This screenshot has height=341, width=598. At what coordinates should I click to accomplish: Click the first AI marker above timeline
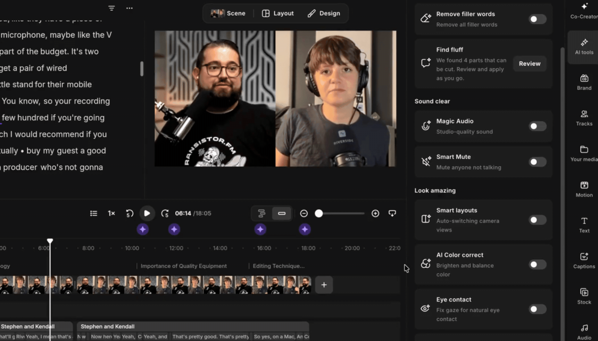tap(143, 229)
